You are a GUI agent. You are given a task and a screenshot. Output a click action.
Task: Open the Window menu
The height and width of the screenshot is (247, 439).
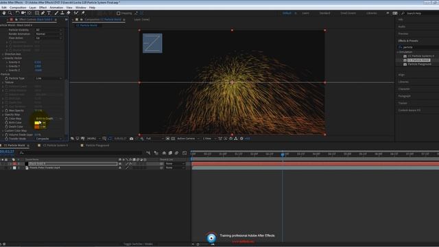pos(81,8)
